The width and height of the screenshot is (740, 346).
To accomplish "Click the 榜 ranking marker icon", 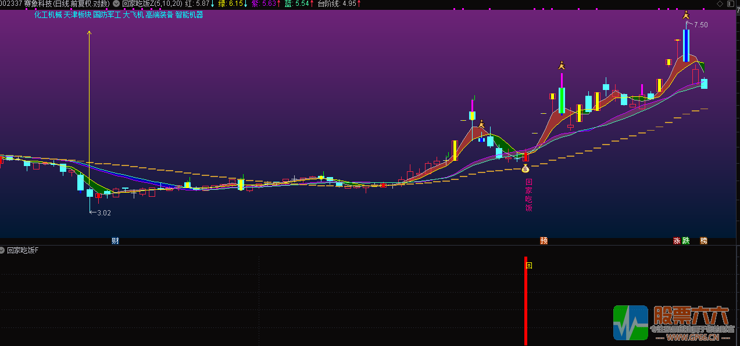I will point(703,241).
